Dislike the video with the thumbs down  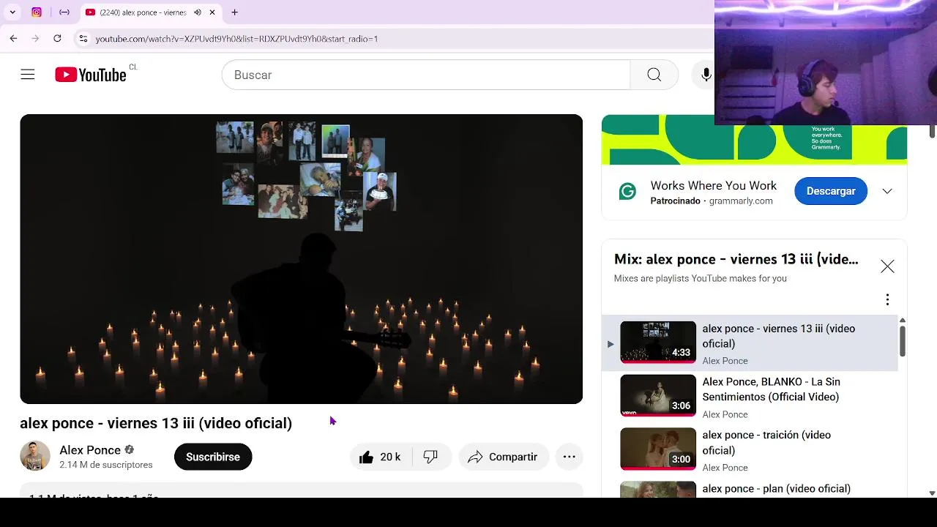(x=430, y=457)
